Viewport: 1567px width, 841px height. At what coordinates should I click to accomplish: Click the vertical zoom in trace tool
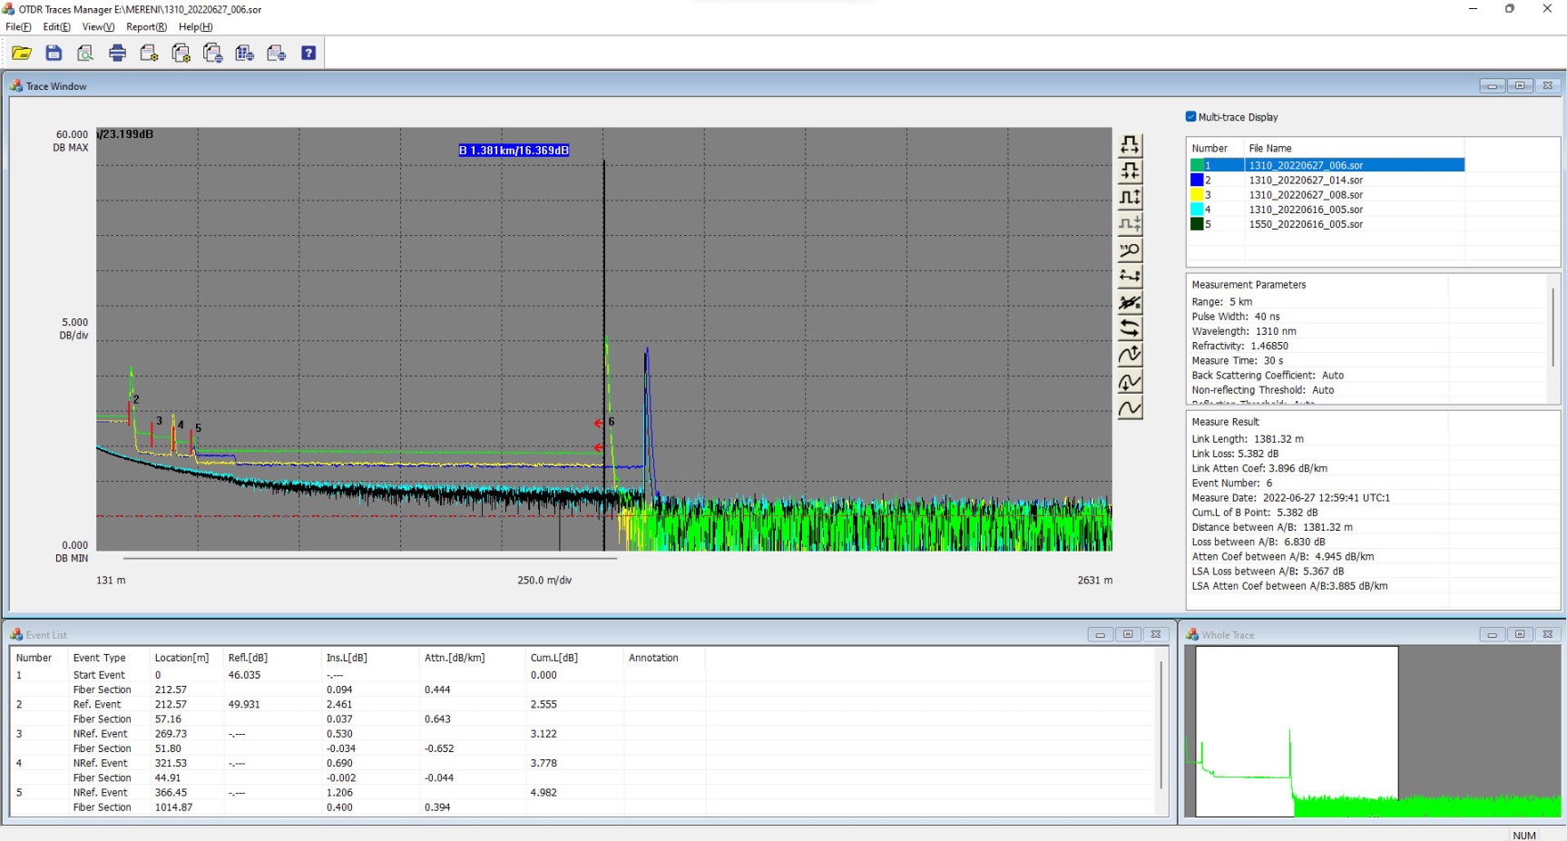pos(1130,198)
